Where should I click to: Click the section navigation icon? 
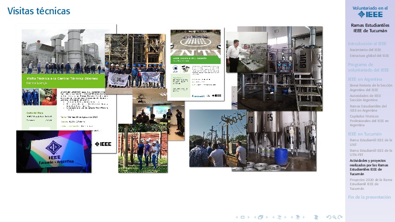click(298, 217)
